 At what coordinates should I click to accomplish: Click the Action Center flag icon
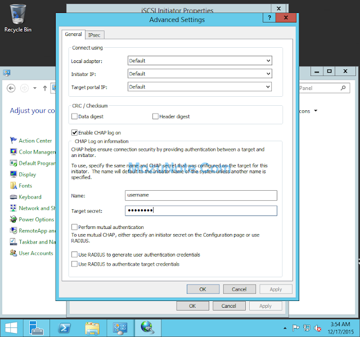13,140
